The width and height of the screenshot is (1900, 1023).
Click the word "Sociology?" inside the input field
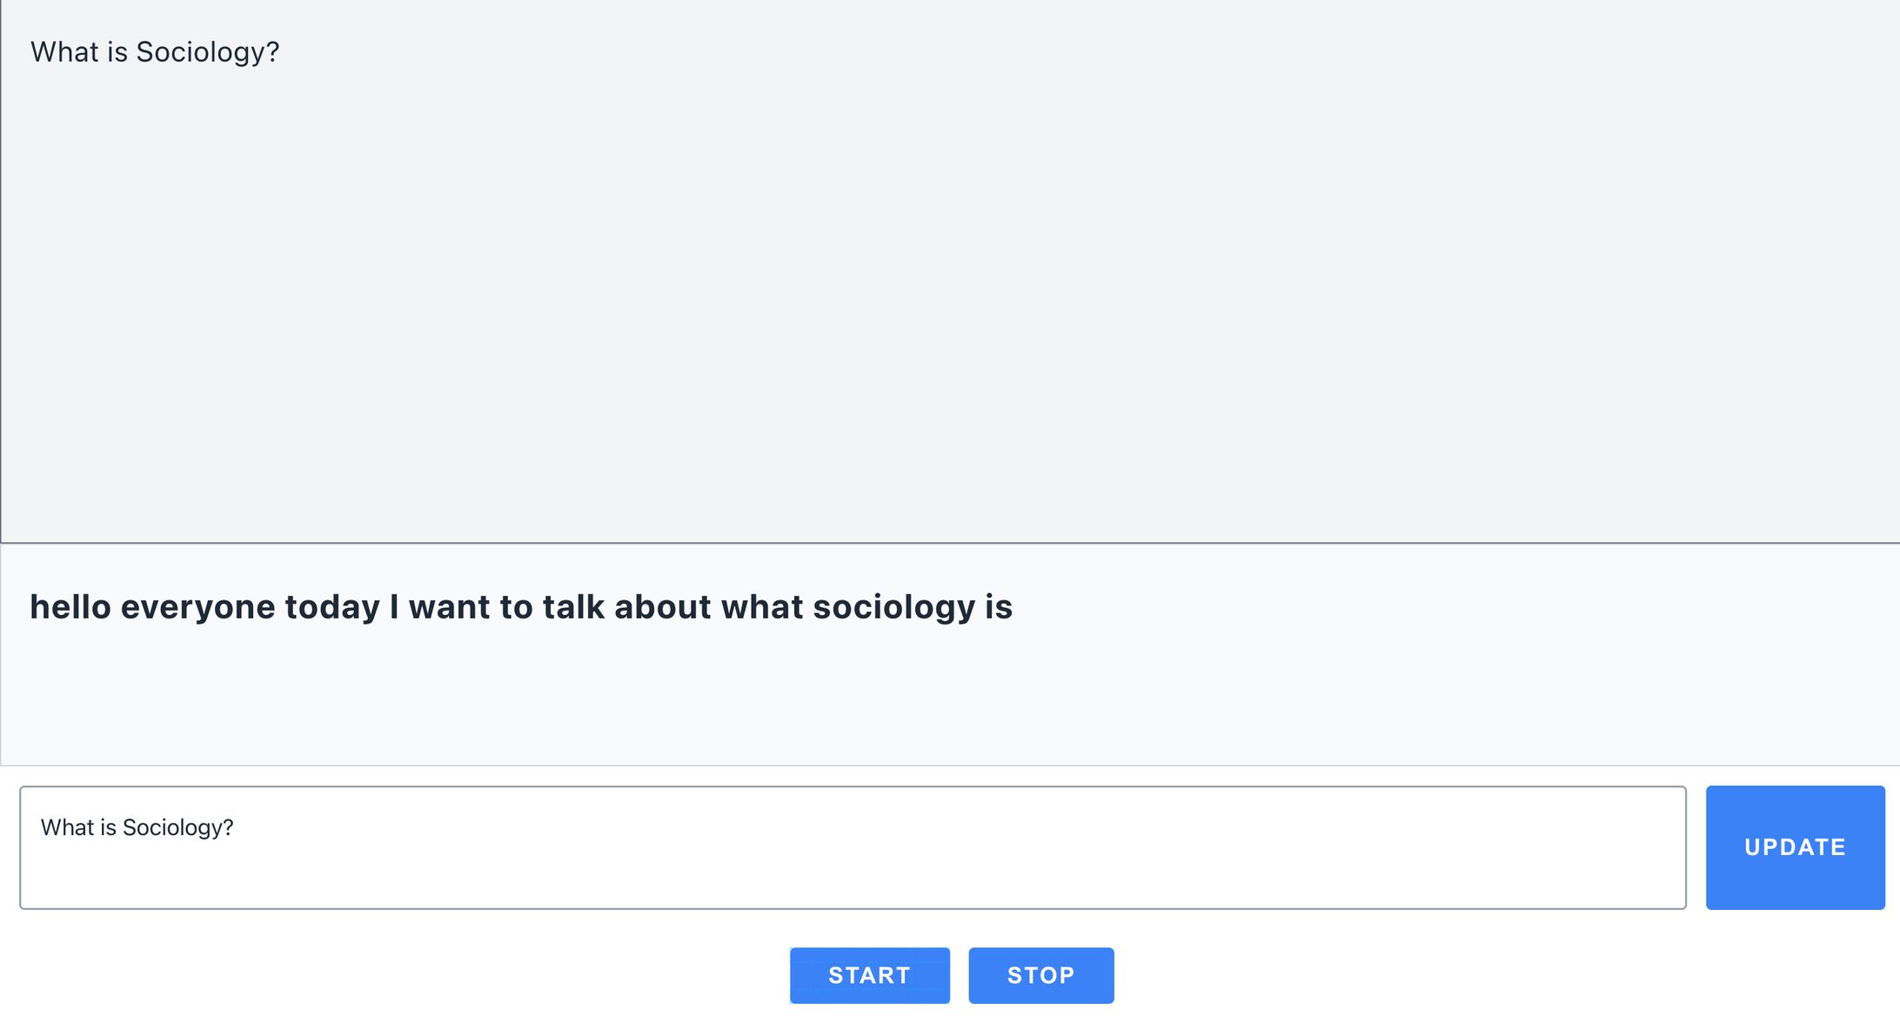pos(177,827)
